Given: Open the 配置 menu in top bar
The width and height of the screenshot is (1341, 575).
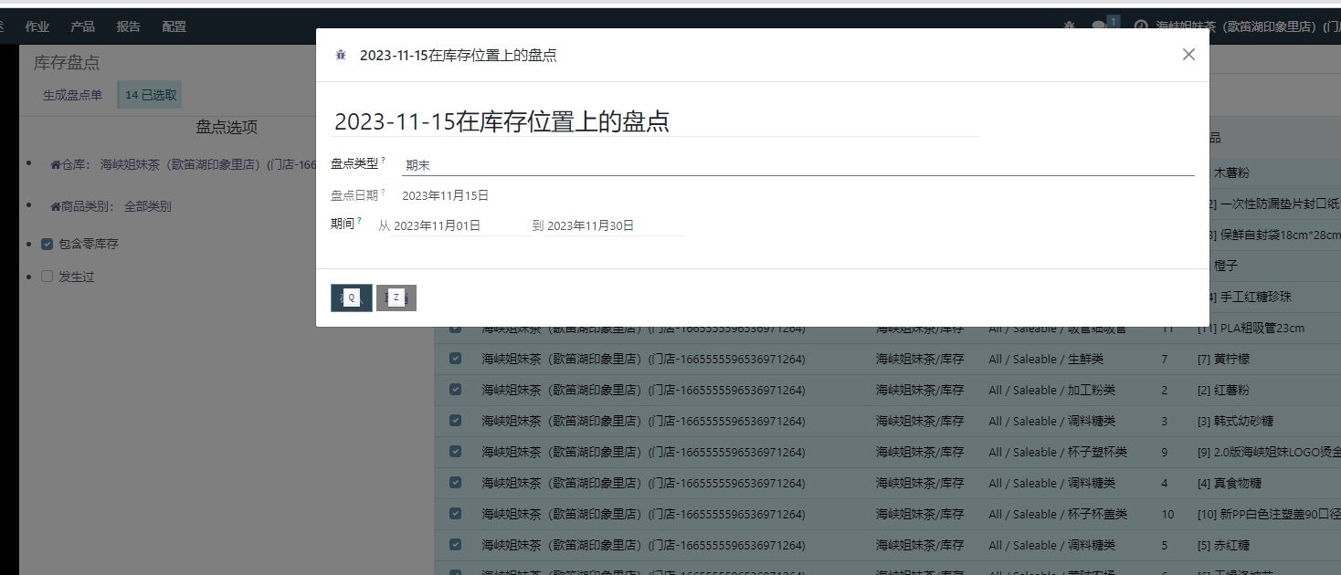Looking at the screenshot, I should (174, 26).
